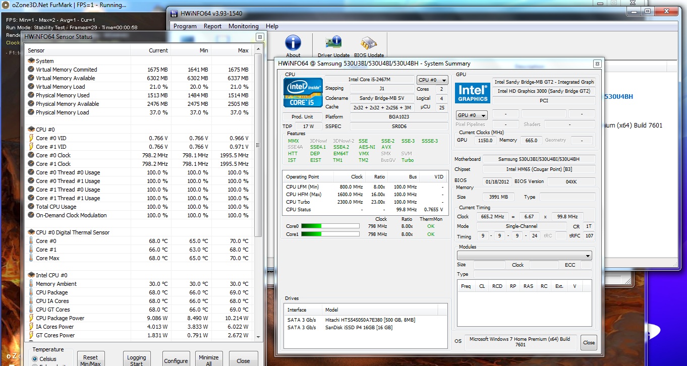Click the Intel Core i5 logo
Screen dimensions: 687x366
point(303,92)
